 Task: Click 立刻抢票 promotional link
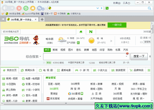tap(25, 43)
